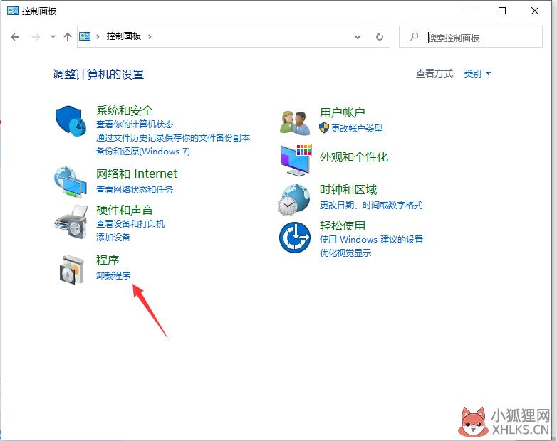Open 系统和安全 category
This screenshot has height=441, width=557.
tap(125, 110)
